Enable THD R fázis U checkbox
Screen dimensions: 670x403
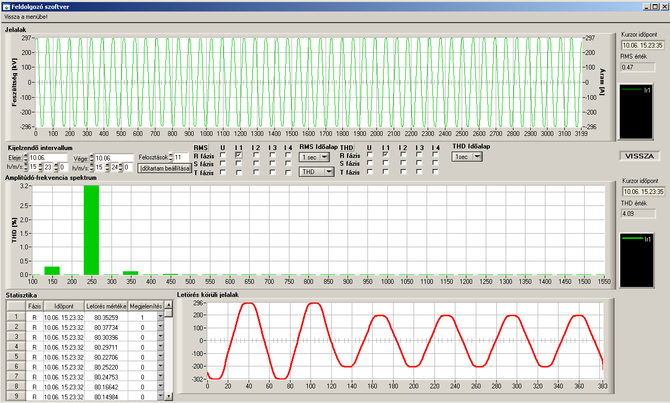370,155
